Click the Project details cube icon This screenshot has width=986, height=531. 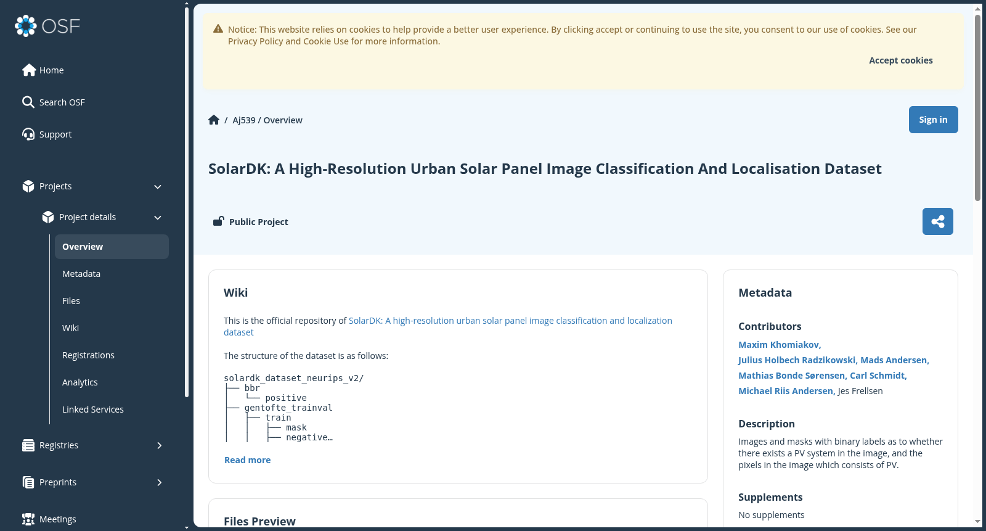coord(48,217)
